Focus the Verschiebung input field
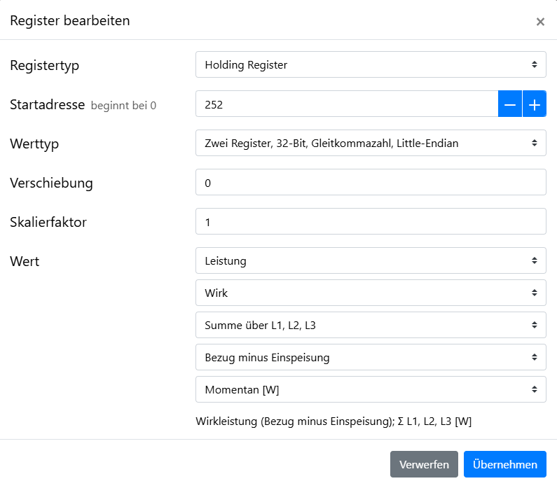 370,183
